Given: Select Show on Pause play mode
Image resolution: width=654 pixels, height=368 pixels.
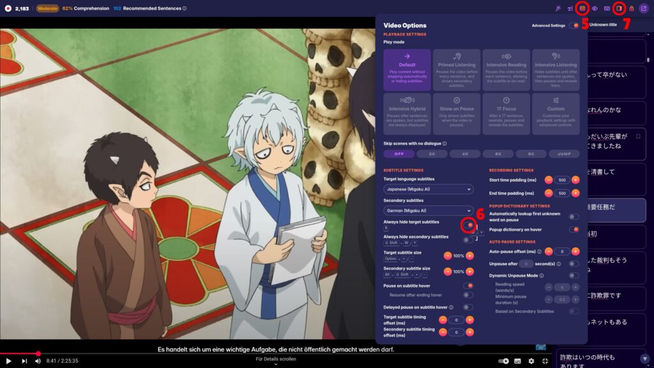Looking at the screenshot, I should click(x=457, y=114).
